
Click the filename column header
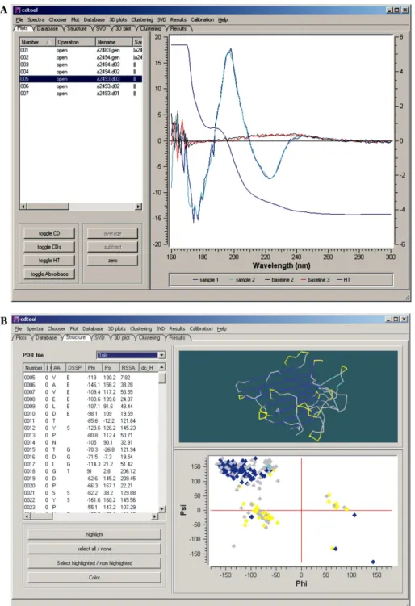click(114, 42)
